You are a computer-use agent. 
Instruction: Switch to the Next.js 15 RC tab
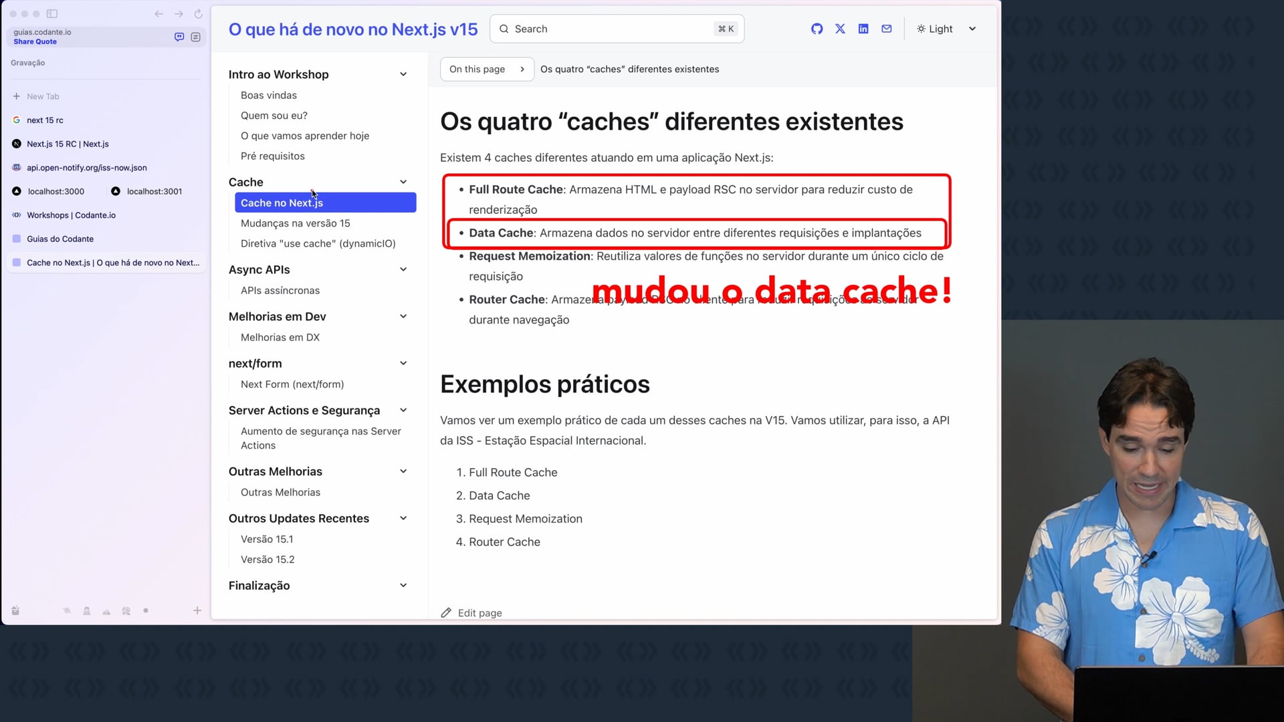pyautogui.click(x=68, y=144)
